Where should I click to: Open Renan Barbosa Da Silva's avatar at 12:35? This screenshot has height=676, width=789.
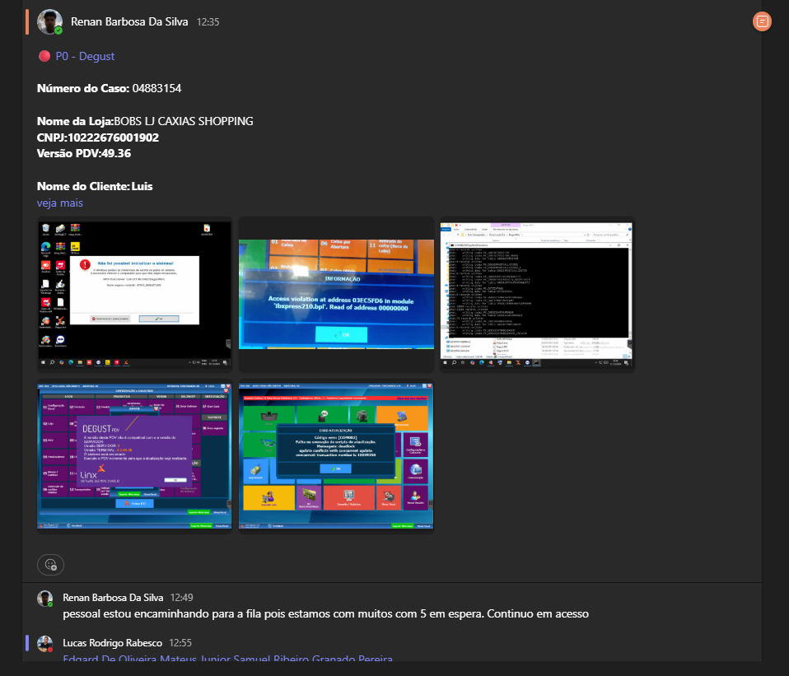pos(49,21)
